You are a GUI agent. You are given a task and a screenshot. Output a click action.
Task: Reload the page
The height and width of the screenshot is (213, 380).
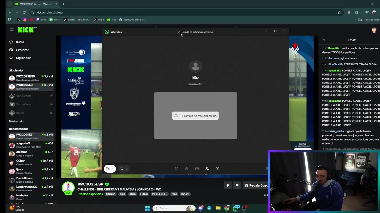coord(24,12)
